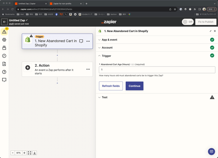The height and width of the screenshot is (158, 218).
Task: Click the Action step lightning icon
Action: [x=28, y=68]
